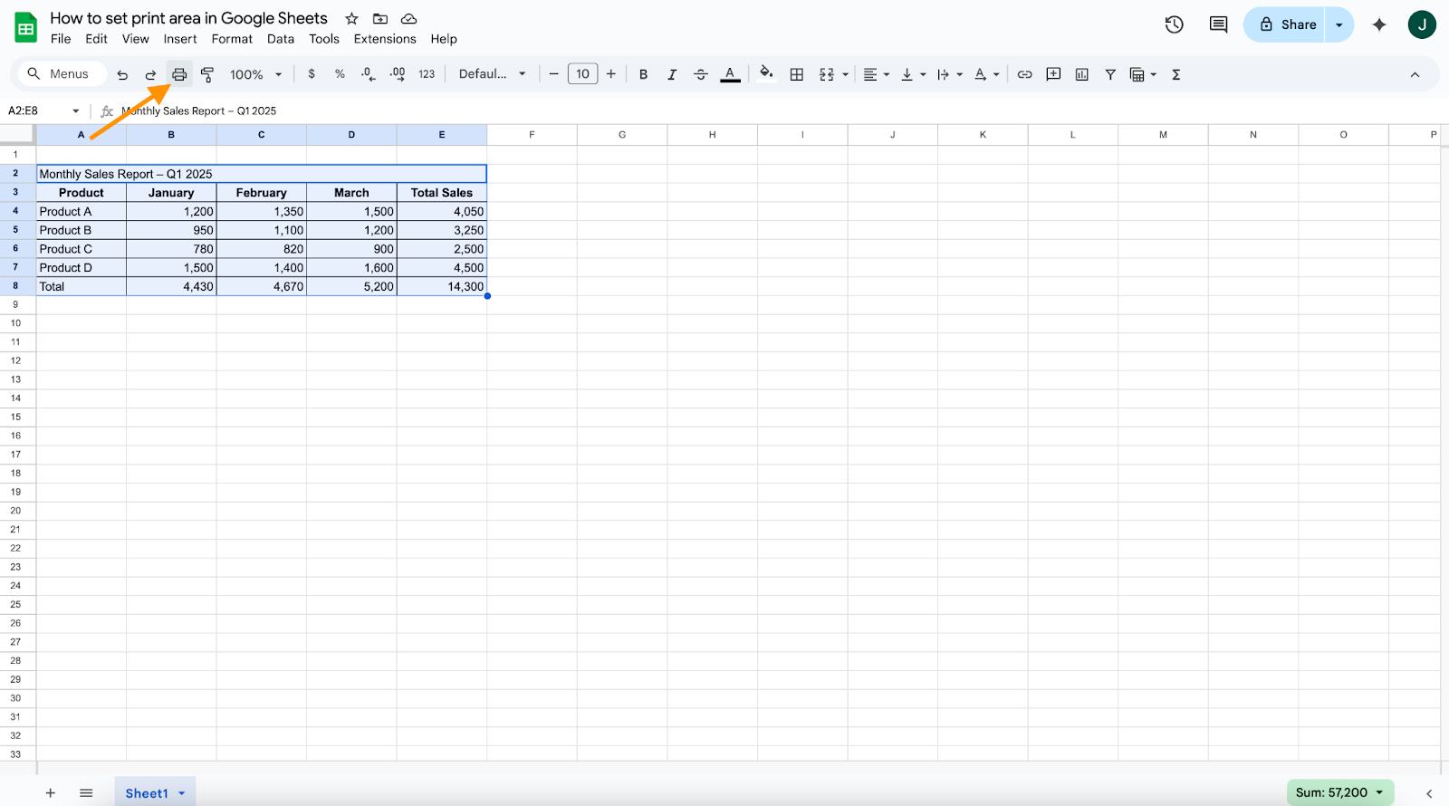1449x806 pixels.
Task: Create a filter with funnel icon
Action: pos(1110,74)
